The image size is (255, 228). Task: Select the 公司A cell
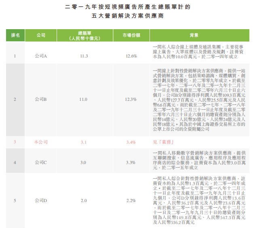coord(41,56)
